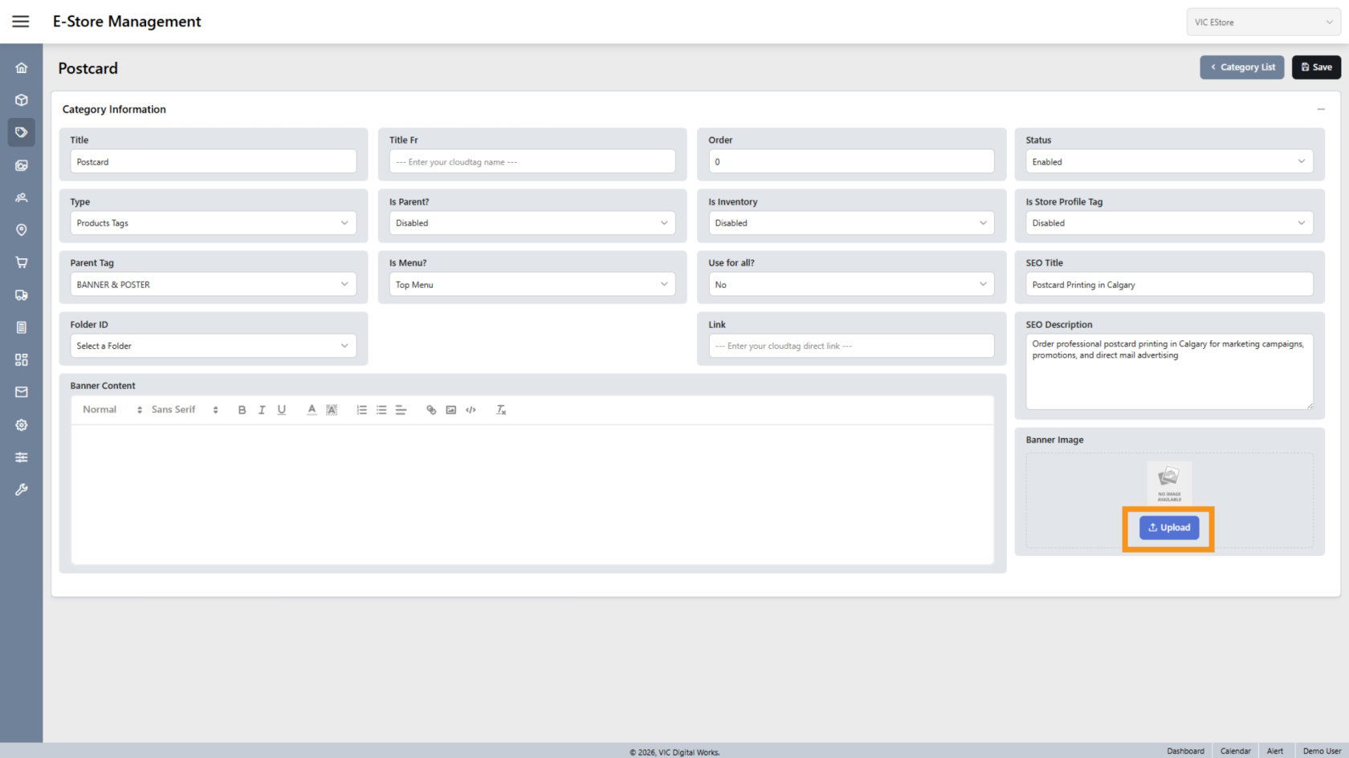Insert a link in Banner Content editor
The width and height of the screenshot is (1349, 758).
click(431, 410)
